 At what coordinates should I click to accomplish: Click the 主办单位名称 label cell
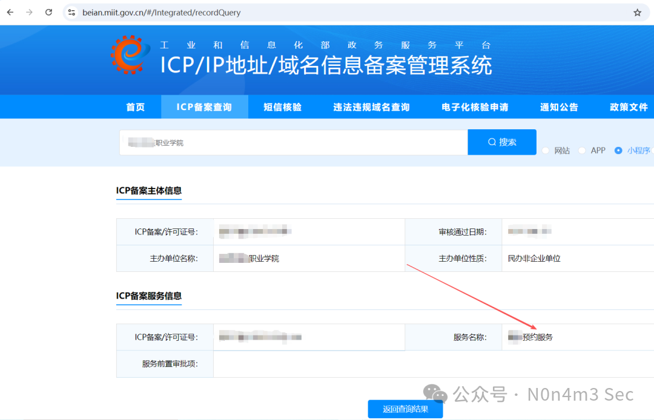pyautogui.click(x=165, y=259)
